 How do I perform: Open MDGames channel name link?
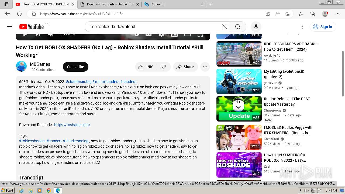(40, 64)
